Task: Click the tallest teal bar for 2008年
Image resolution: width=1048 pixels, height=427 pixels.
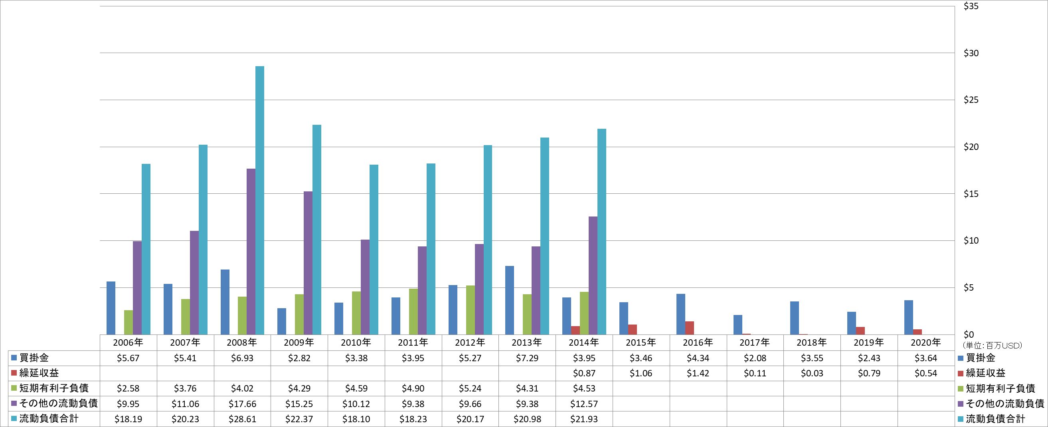Action: click(259, 200)
